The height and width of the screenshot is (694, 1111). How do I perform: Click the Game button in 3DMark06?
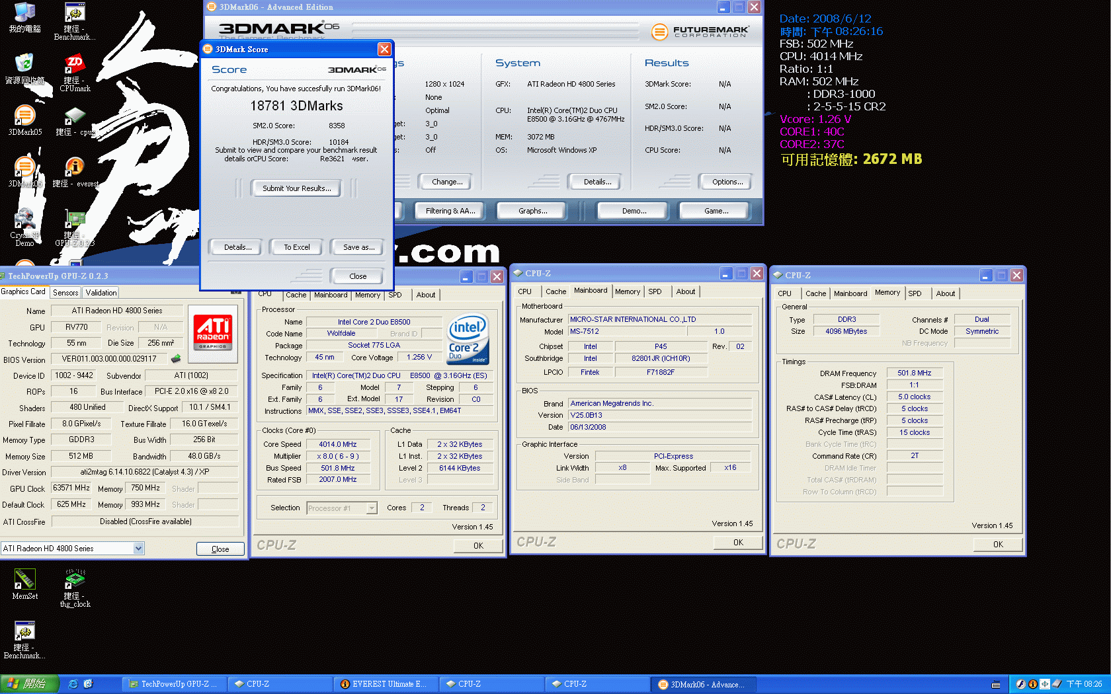click(716, 211)
